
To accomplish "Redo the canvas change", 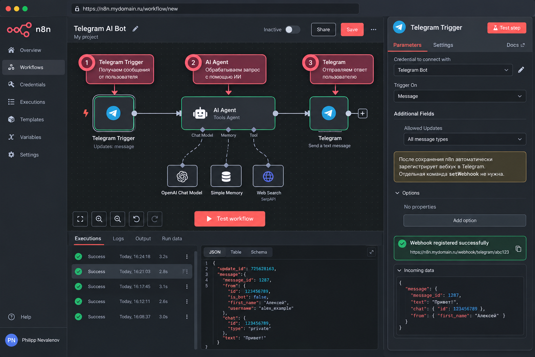I will pyautogui.click(x=155, y=219).
